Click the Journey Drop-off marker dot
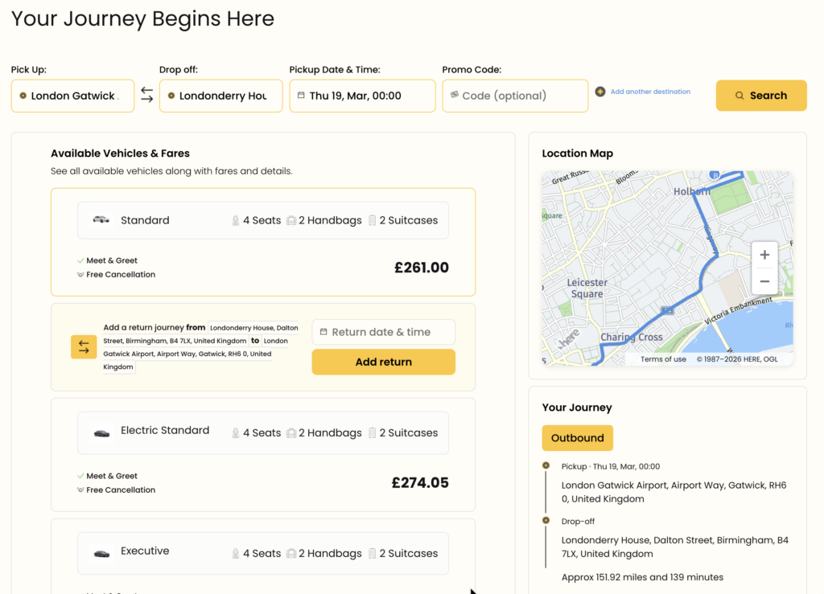824x594 pixels. (x=546, y=521)
